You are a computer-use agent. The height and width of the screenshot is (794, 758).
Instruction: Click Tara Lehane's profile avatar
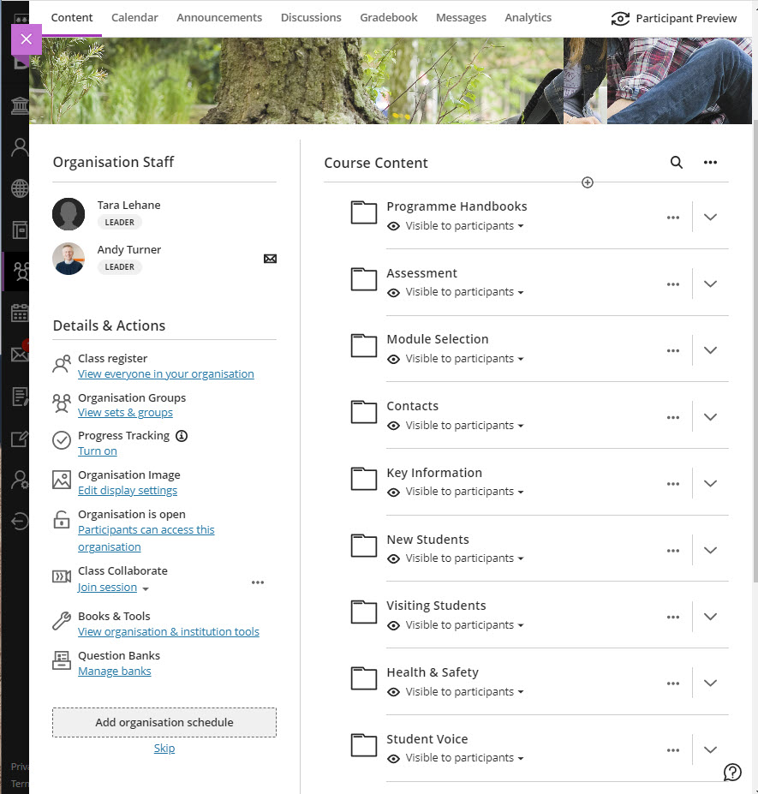point(69,214)
